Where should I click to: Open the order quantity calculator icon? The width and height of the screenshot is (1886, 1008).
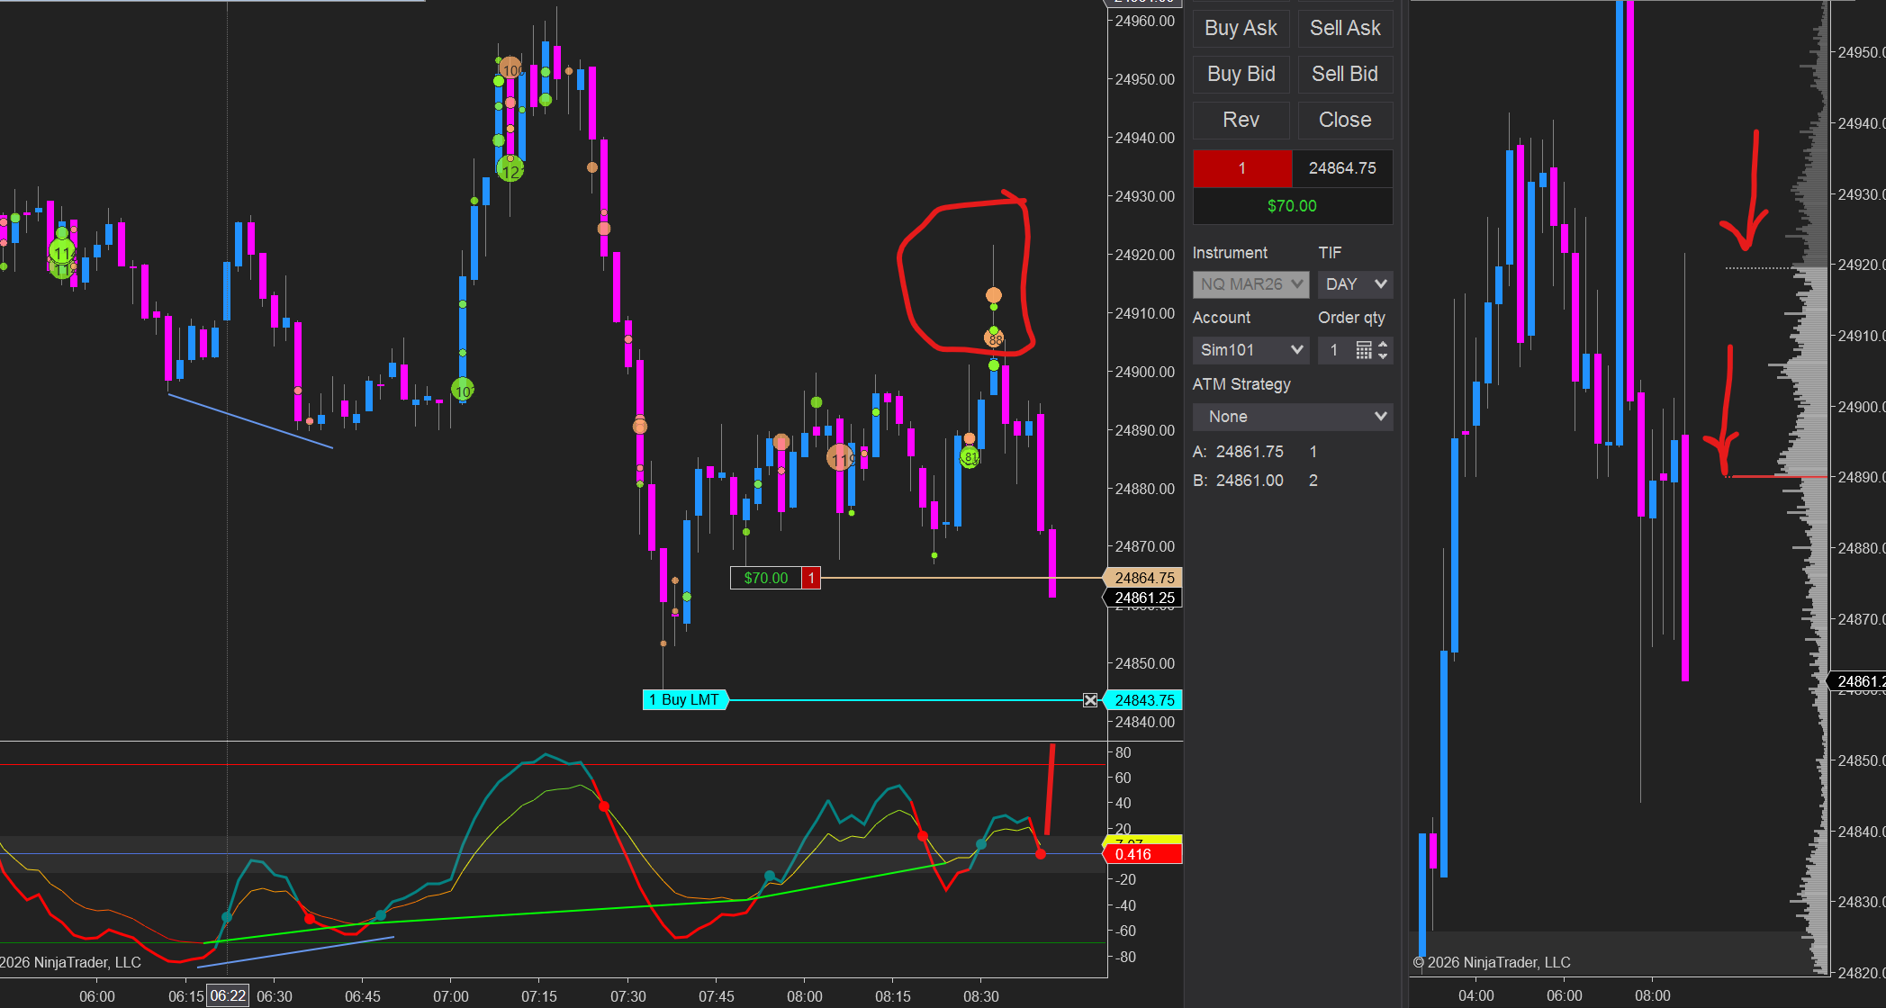[1364, 350]
